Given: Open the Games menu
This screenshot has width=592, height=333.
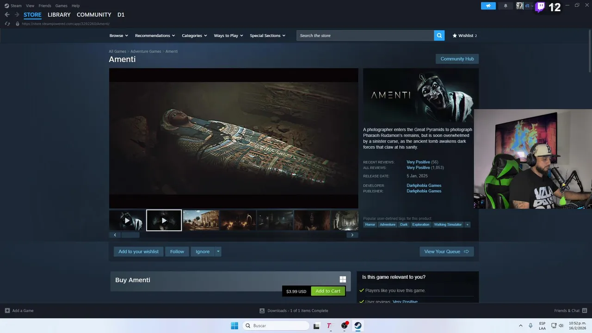Looking at the screenshot, I should click(x=61, y=6).
